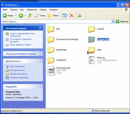
Task: Open the Forward history dropdown arrow
Action: (x=25, y=16)
